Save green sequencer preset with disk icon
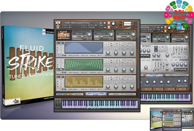The width and height of the screenshot is (194, 131). point(63,72)
